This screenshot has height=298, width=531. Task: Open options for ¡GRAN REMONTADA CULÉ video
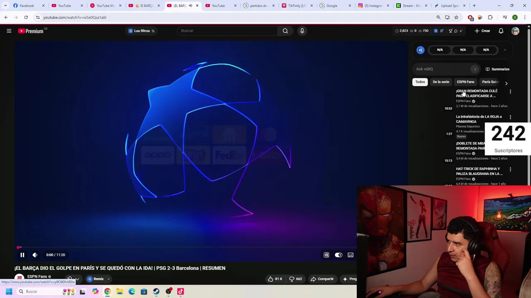click(x=510, y=91)
